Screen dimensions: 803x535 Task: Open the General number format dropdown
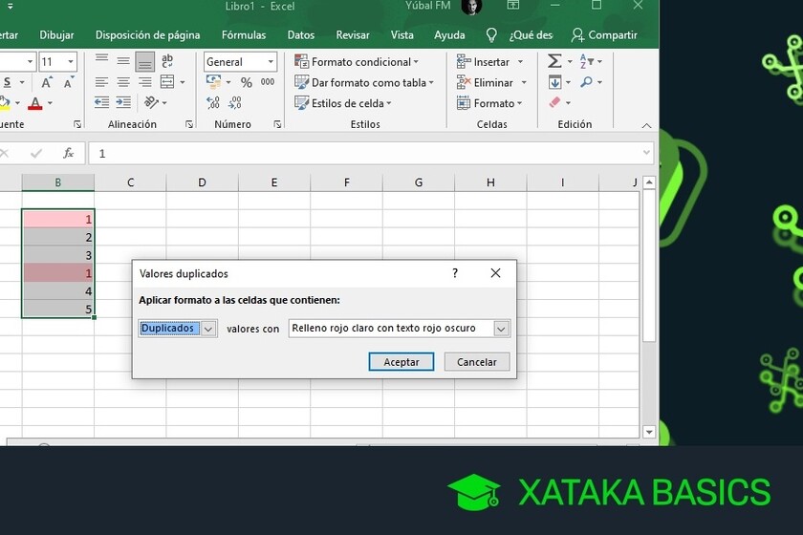pyautogui.click(x=271, y=62)
